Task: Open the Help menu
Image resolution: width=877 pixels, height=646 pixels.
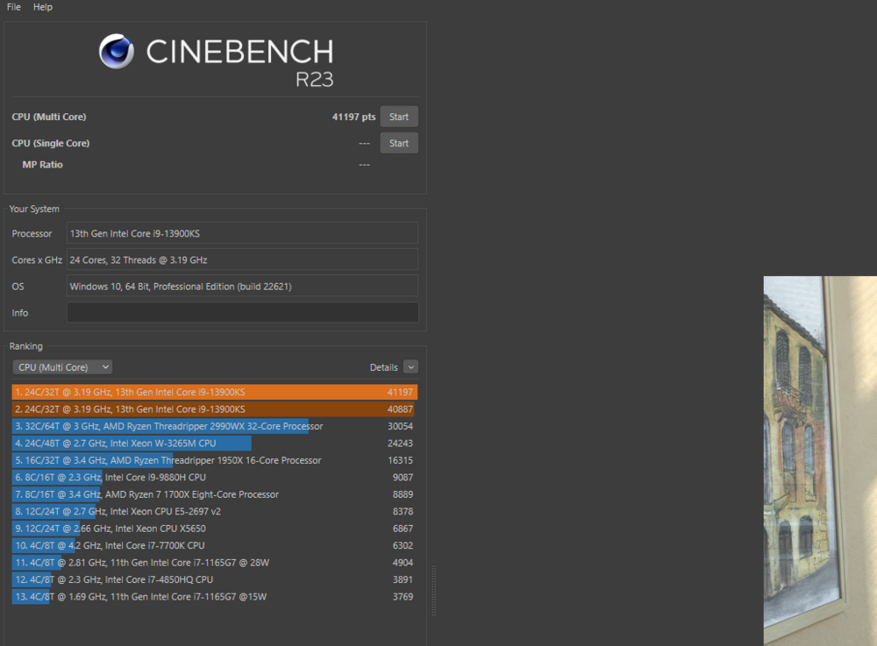Action: (x=41, y=7)
